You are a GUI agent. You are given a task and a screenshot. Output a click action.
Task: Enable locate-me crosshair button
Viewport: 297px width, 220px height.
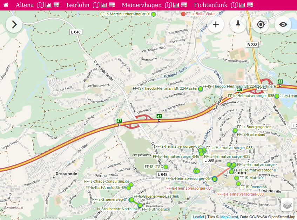pos(261,24)
